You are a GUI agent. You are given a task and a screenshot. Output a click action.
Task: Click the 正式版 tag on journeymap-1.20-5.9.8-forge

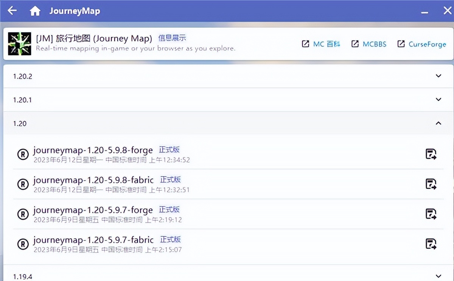169,149
